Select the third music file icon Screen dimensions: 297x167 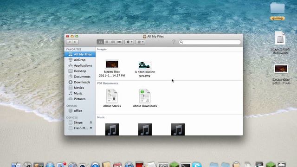(x=178, y=129)
